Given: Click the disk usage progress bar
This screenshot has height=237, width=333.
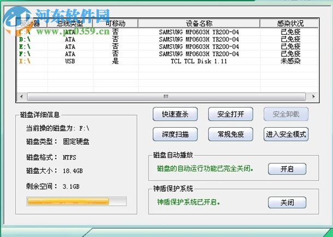Looking at the screenshot, I should [x=77, y=202].
